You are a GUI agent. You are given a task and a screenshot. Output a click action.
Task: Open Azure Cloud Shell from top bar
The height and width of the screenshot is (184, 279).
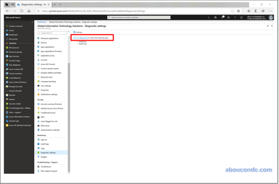[x=209, y=17]
